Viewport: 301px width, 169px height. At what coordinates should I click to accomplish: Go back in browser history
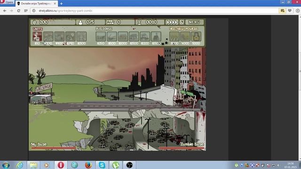[x=5, y=11]
